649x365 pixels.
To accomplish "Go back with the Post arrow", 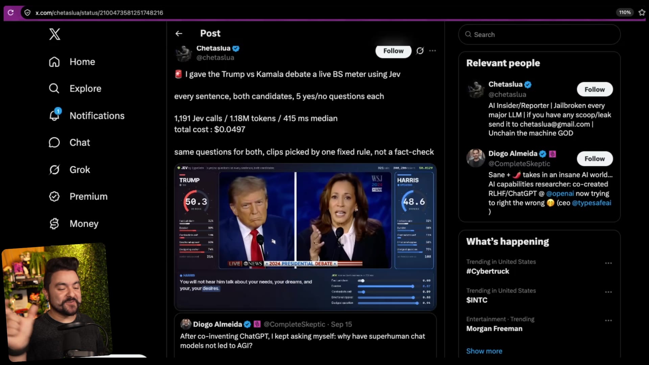I will point(179,33).
